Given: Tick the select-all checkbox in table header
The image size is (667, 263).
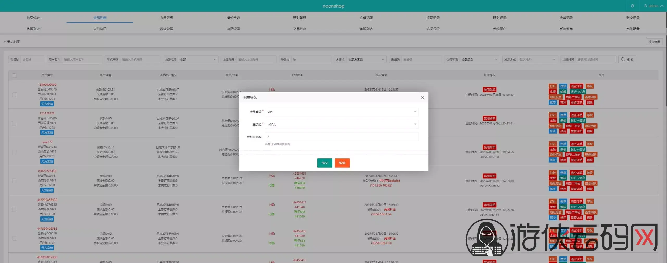Looking at the screenshot, I should (x=14, y=75).
